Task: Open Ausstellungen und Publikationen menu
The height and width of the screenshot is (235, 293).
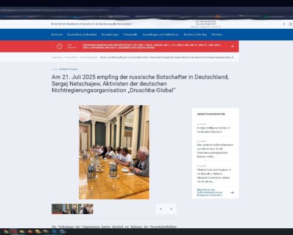Action: (x=161, y=34)
